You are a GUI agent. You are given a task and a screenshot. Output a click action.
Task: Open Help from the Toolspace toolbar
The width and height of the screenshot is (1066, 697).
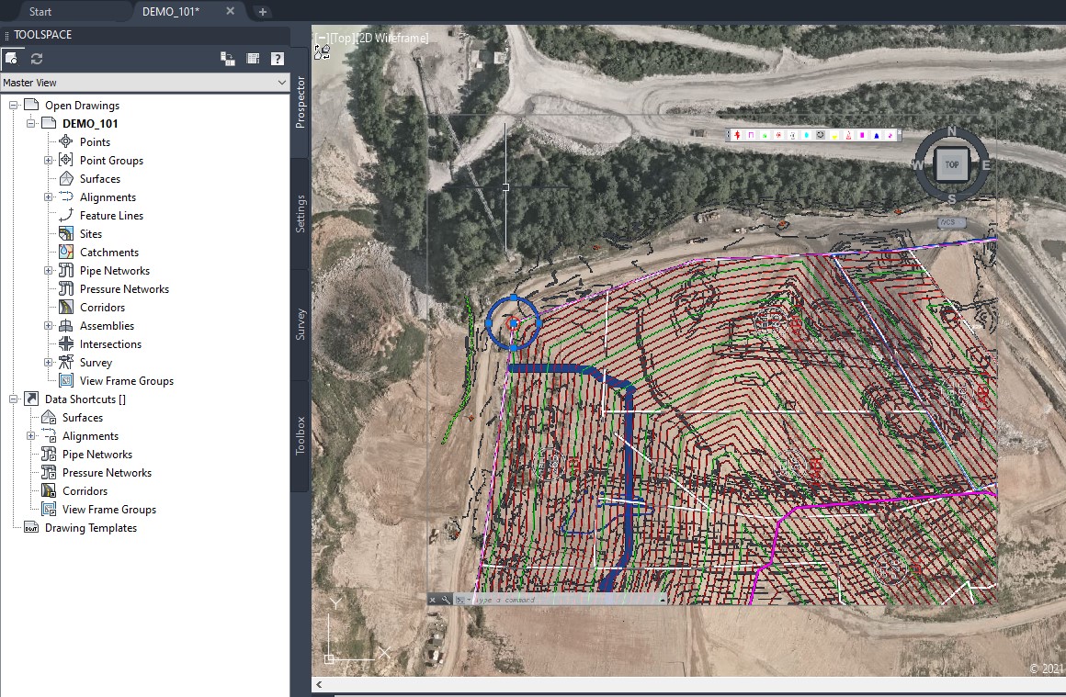(278, 58)
